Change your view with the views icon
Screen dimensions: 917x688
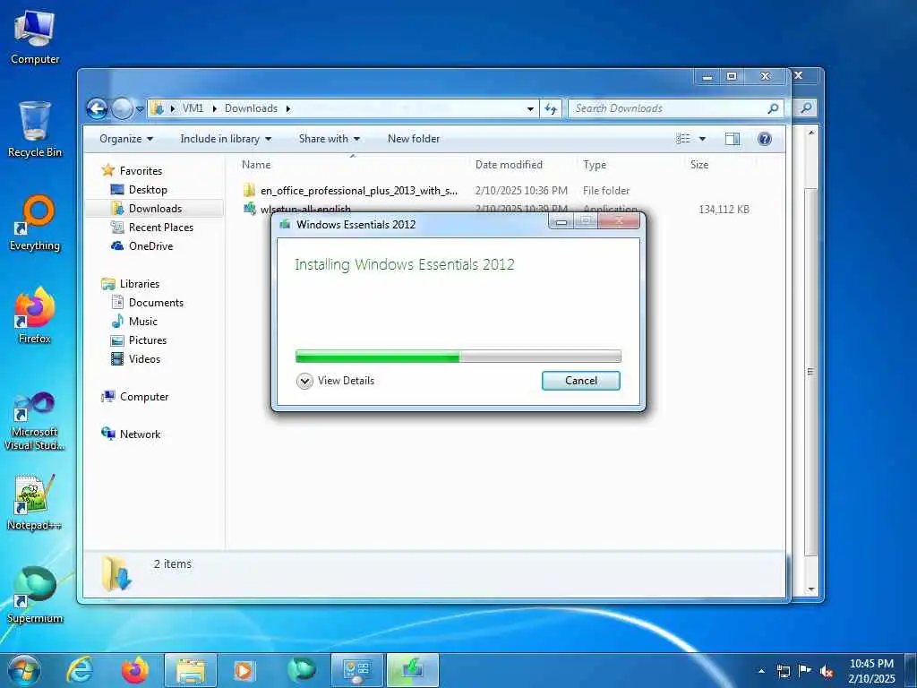click(x=683, y=139)
